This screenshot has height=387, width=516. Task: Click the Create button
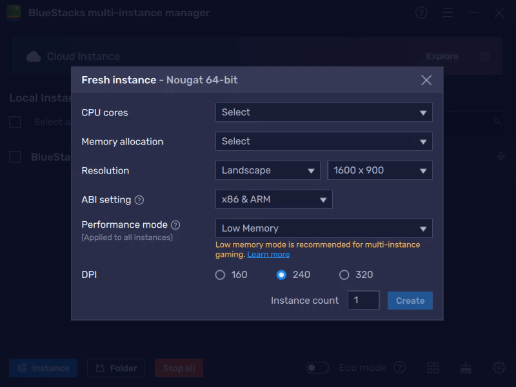pyautogui.click(x=410, y=300)
